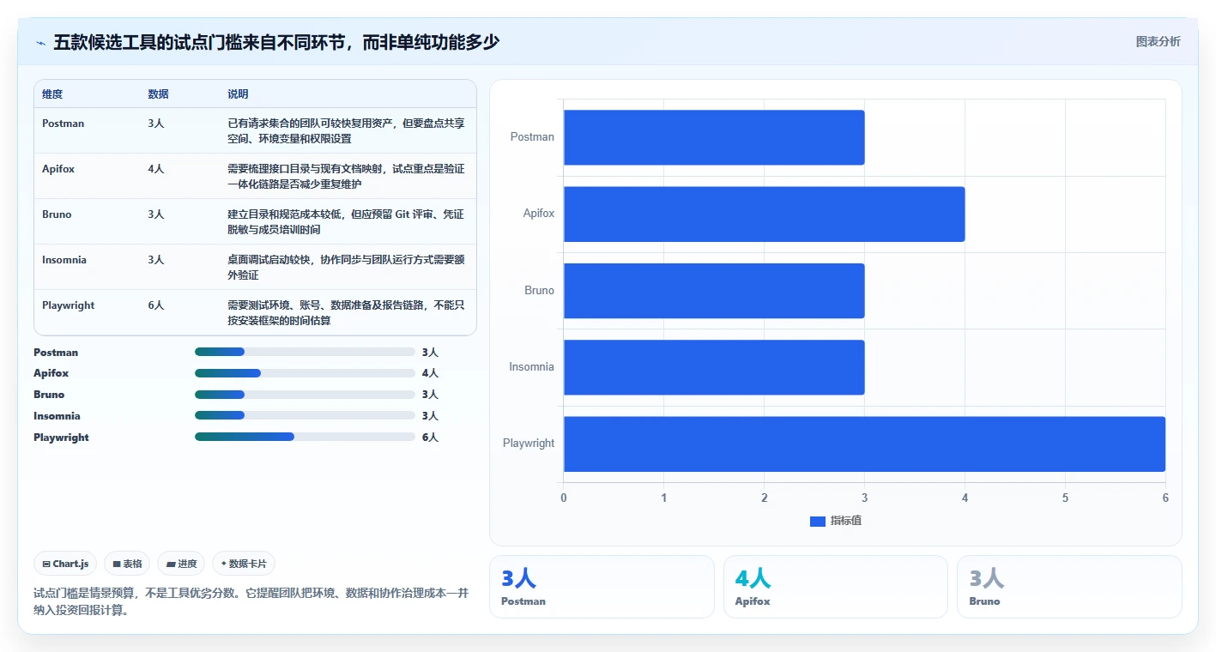Click the 6人 value in the Playwright table row

(x=155, y=305)
